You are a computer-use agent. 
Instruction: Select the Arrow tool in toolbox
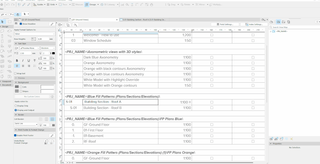[x=3, y=22]
